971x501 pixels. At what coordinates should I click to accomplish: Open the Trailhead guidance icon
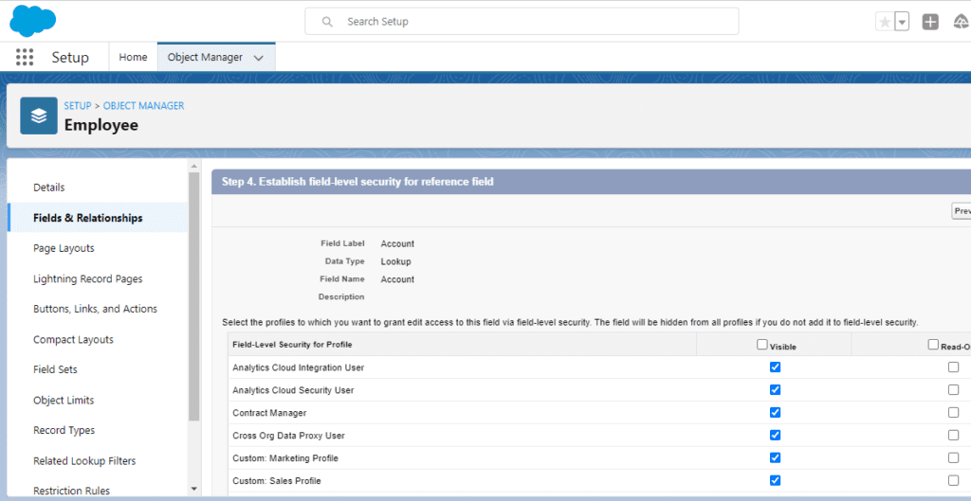click(x=962, y=23)
